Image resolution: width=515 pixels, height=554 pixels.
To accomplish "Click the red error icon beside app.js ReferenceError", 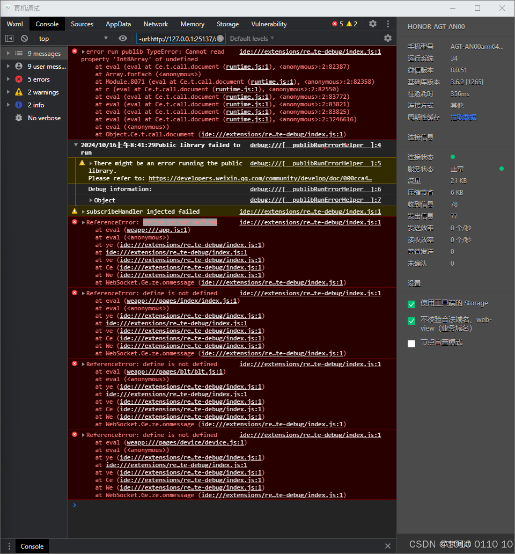I will pos(75,222).
